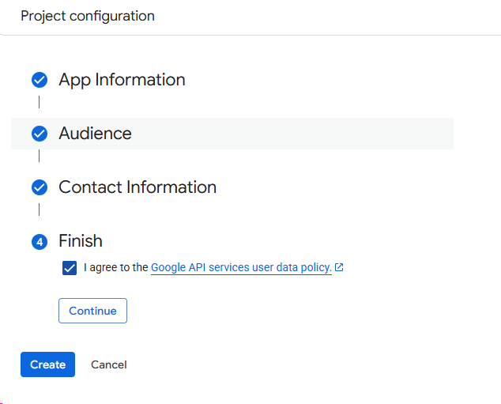Screen dimensions: 501x404
Task: Click the Contact Information checkmark icon
Action: click(x=40, y=187)
